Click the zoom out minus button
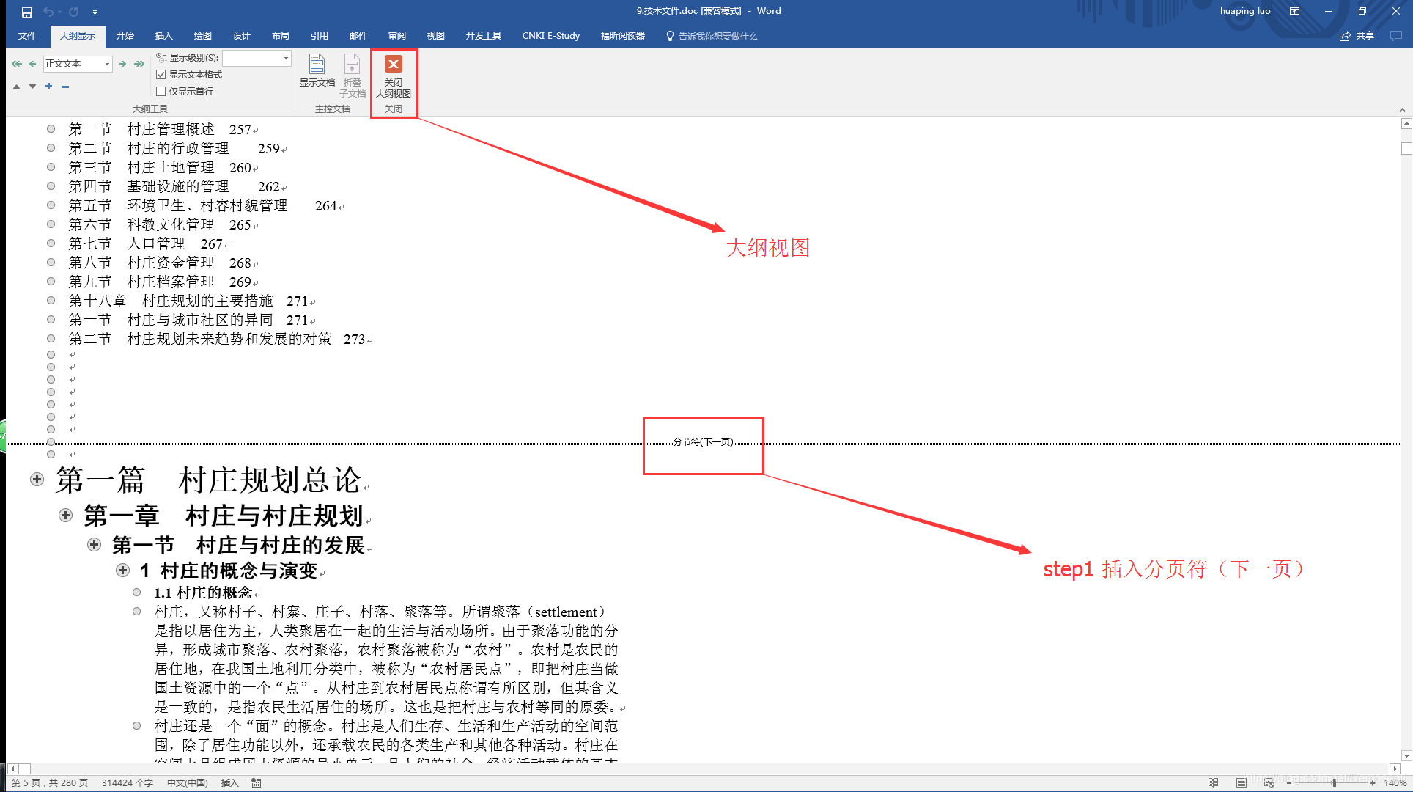 pyautogui.click(x=1289, y=783)
